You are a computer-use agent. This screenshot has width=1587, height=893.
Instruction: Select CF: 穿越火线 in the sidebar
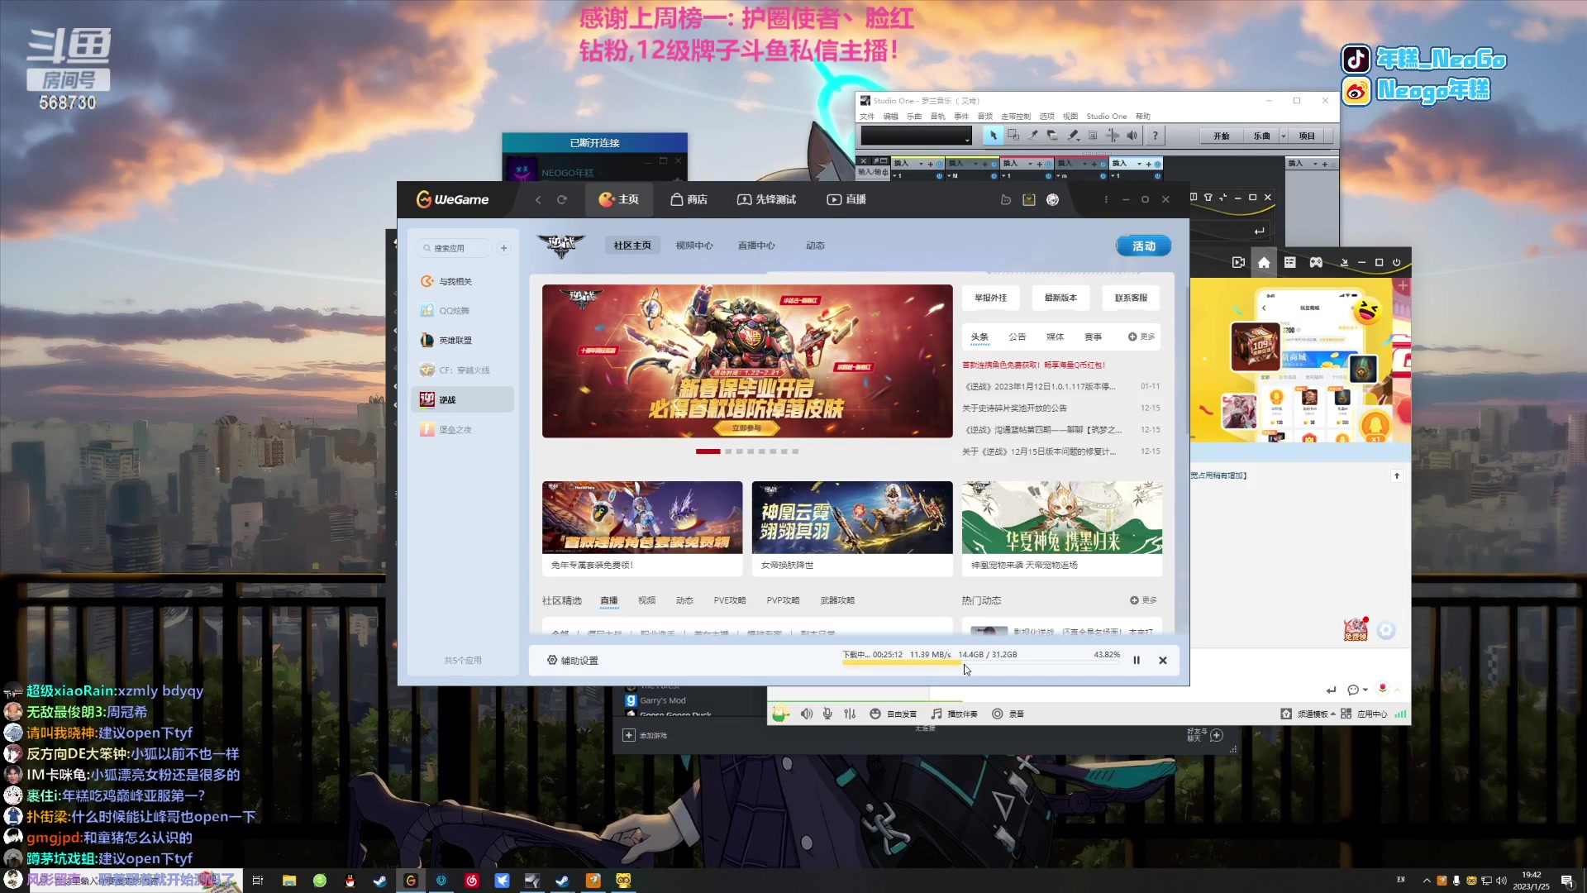pyautogui.click(x=463, y=370)
